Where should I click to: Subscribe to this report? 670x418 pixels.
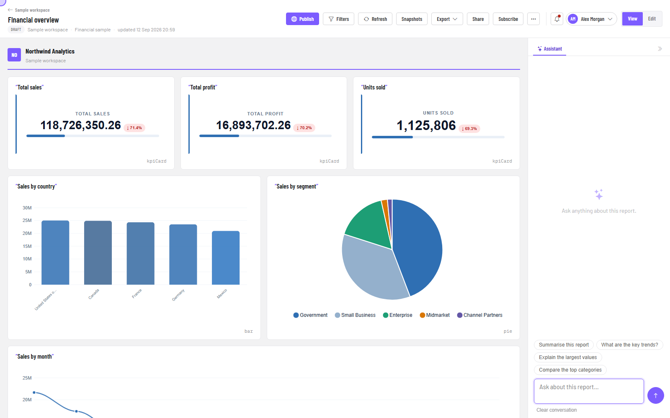[508, 19]
